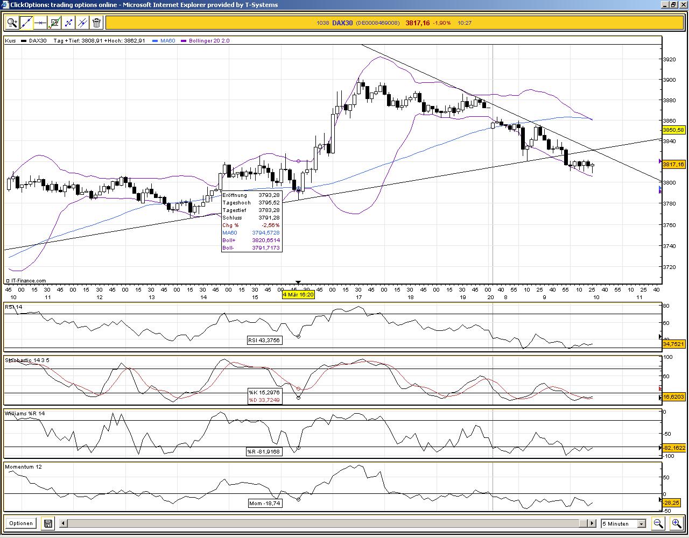Click the 1038 number in yellow header
This screenshot has height=538, width=689.
(x=322, y=23)
